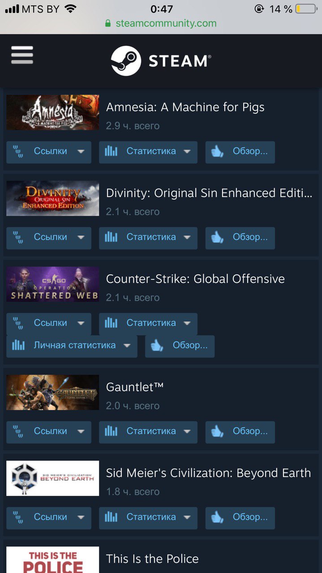Click thumbs-up icon for Civilization: Beyond Earth review

coord(218,517)
